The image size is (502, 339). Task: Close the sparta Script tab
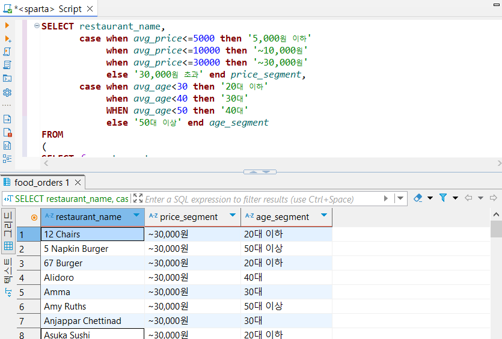(90, 8)
